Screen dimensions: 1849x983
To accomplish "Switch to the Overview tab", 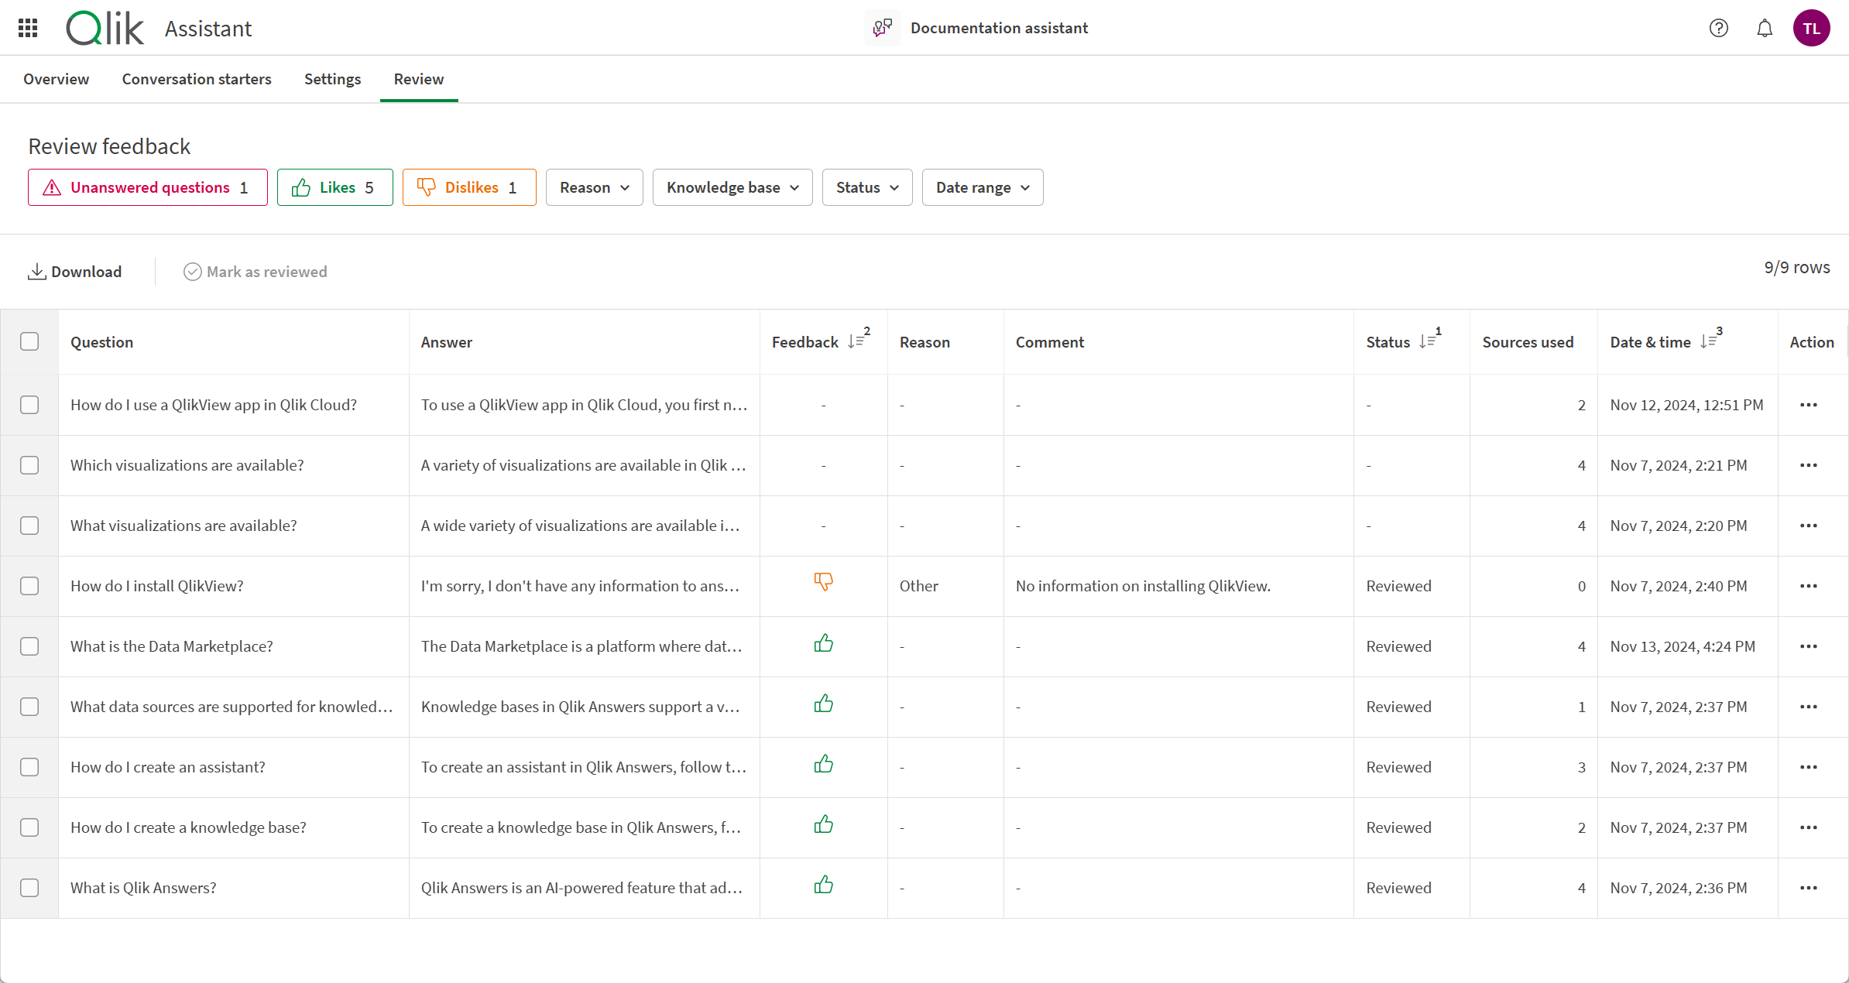I will [x=57, y=78].
